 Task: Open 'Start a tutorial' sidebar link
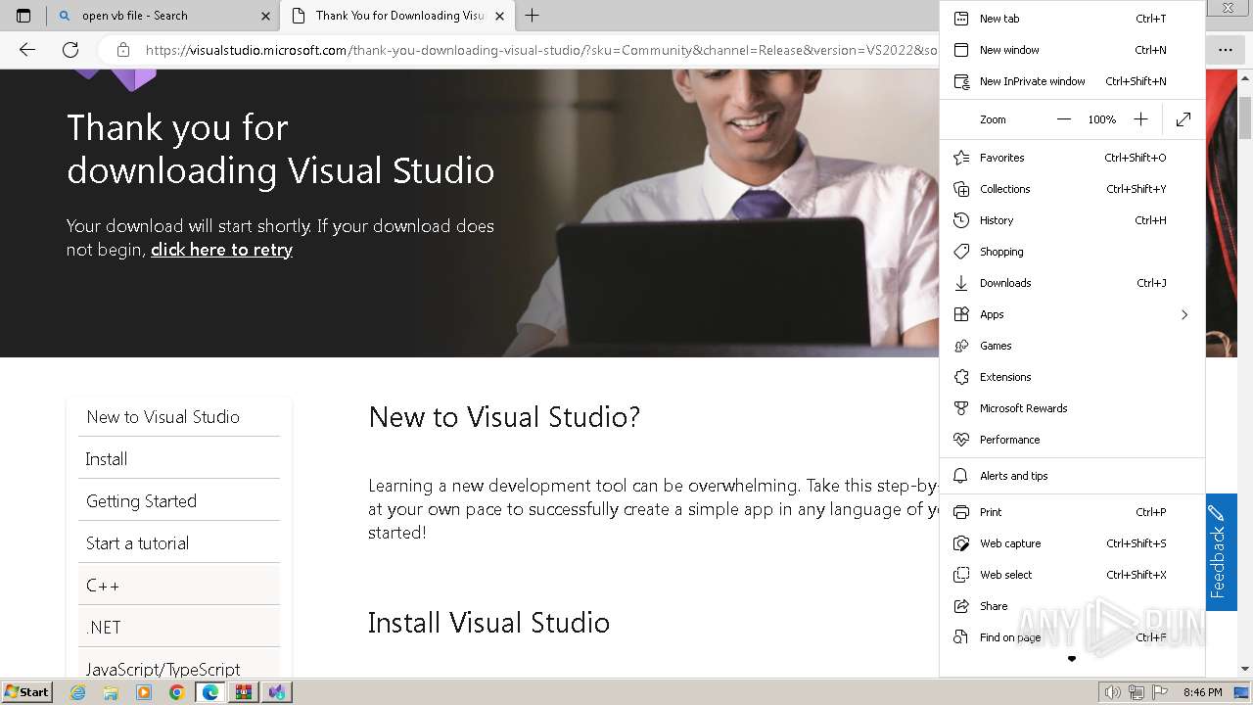point(179,543)
